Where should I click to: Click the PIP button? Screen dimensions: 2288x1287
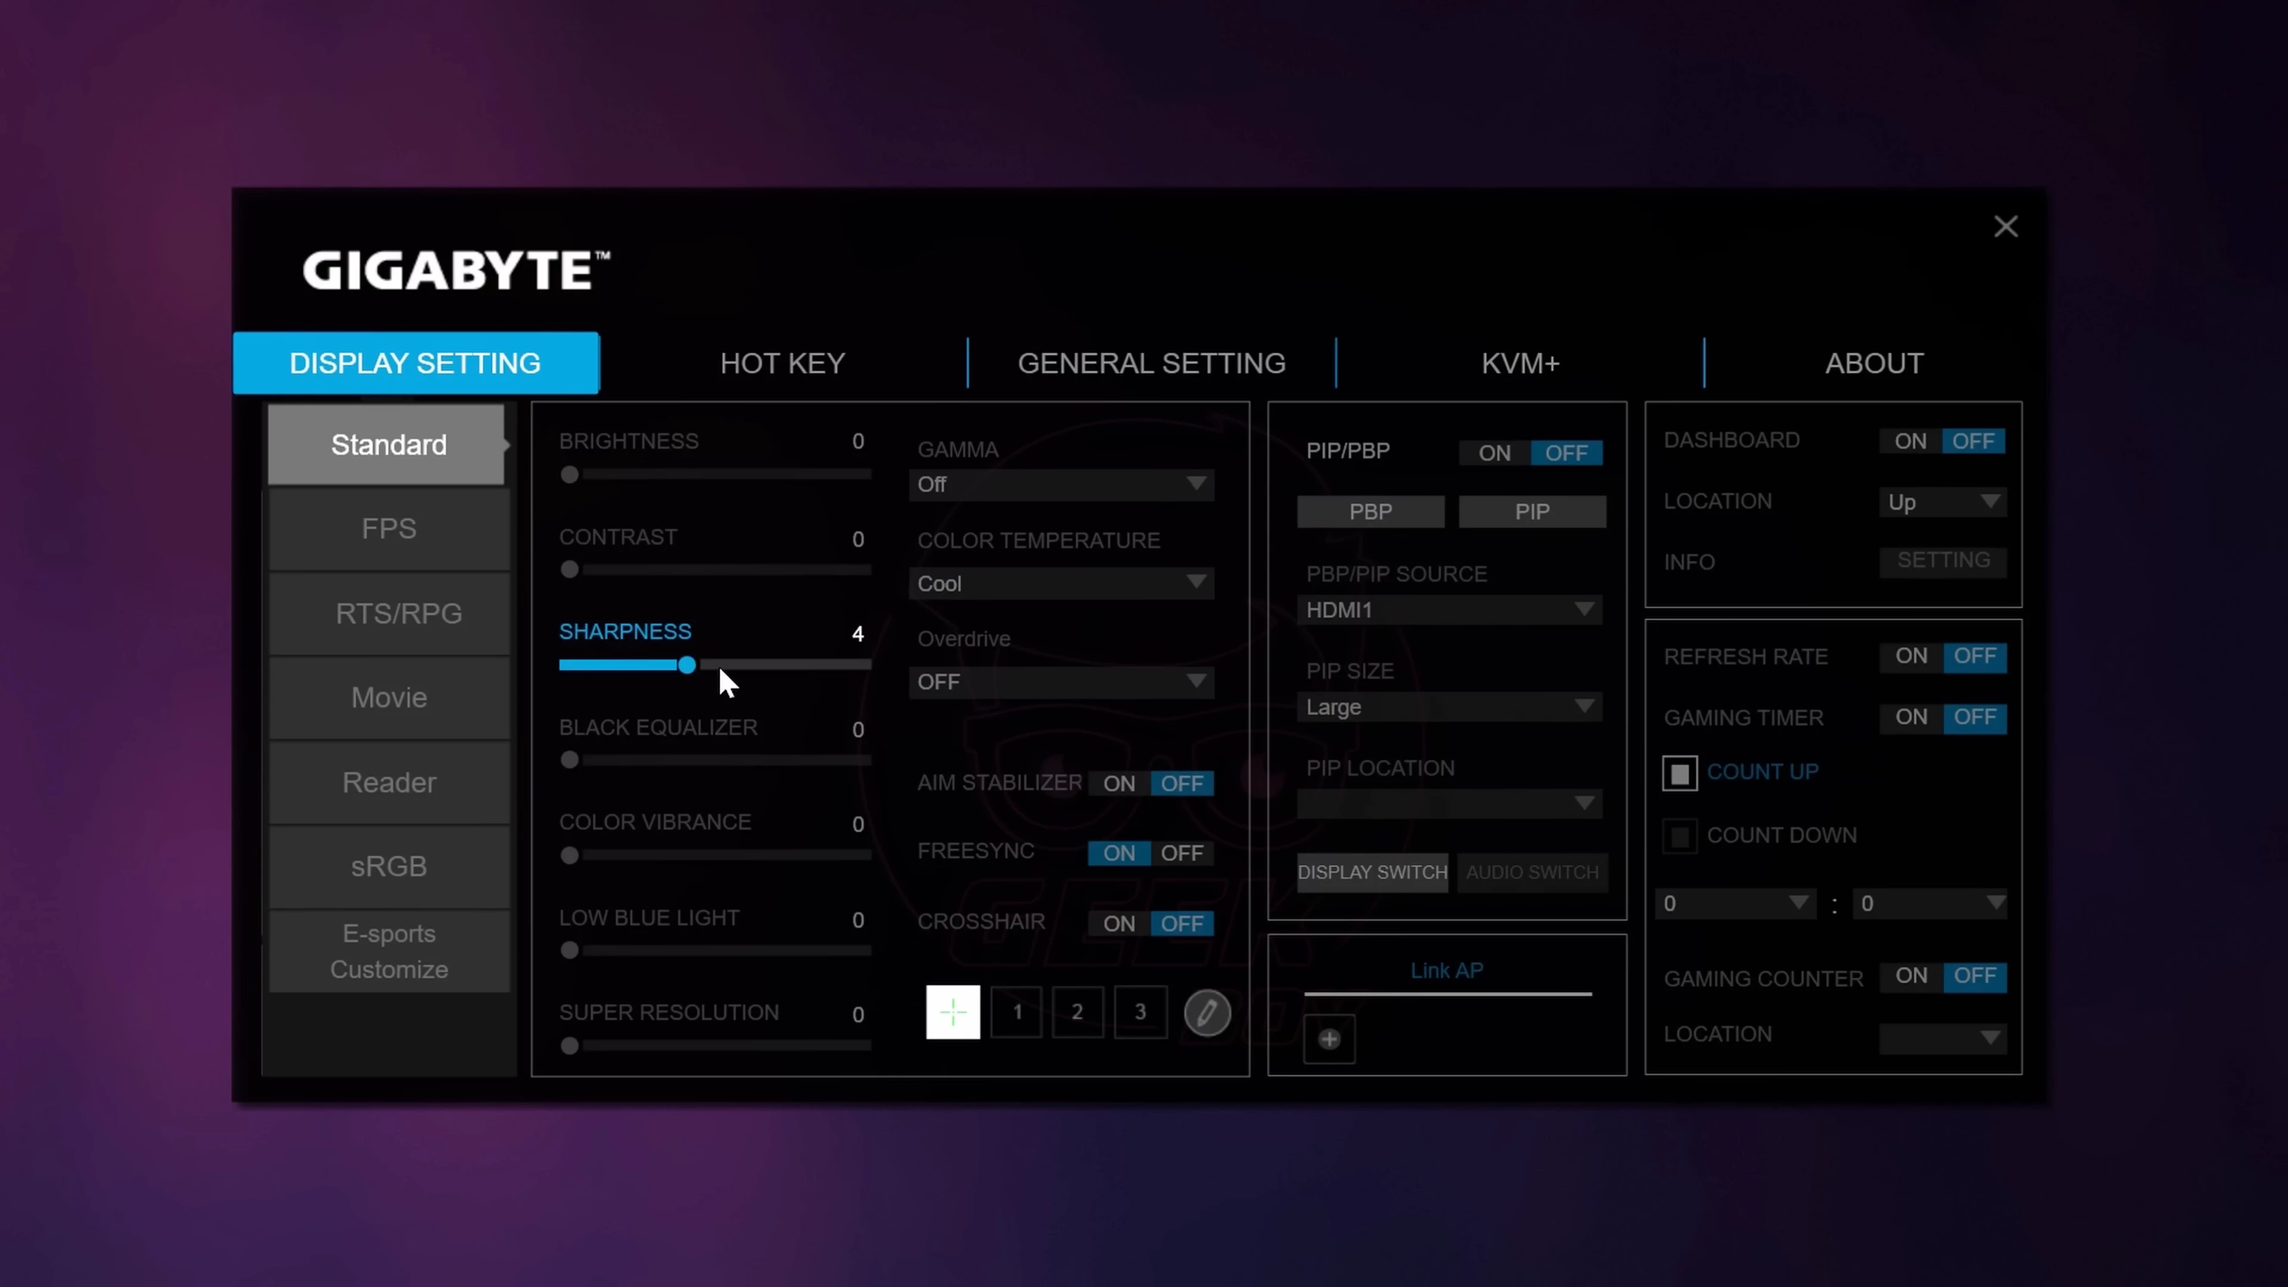[1532, 512]
